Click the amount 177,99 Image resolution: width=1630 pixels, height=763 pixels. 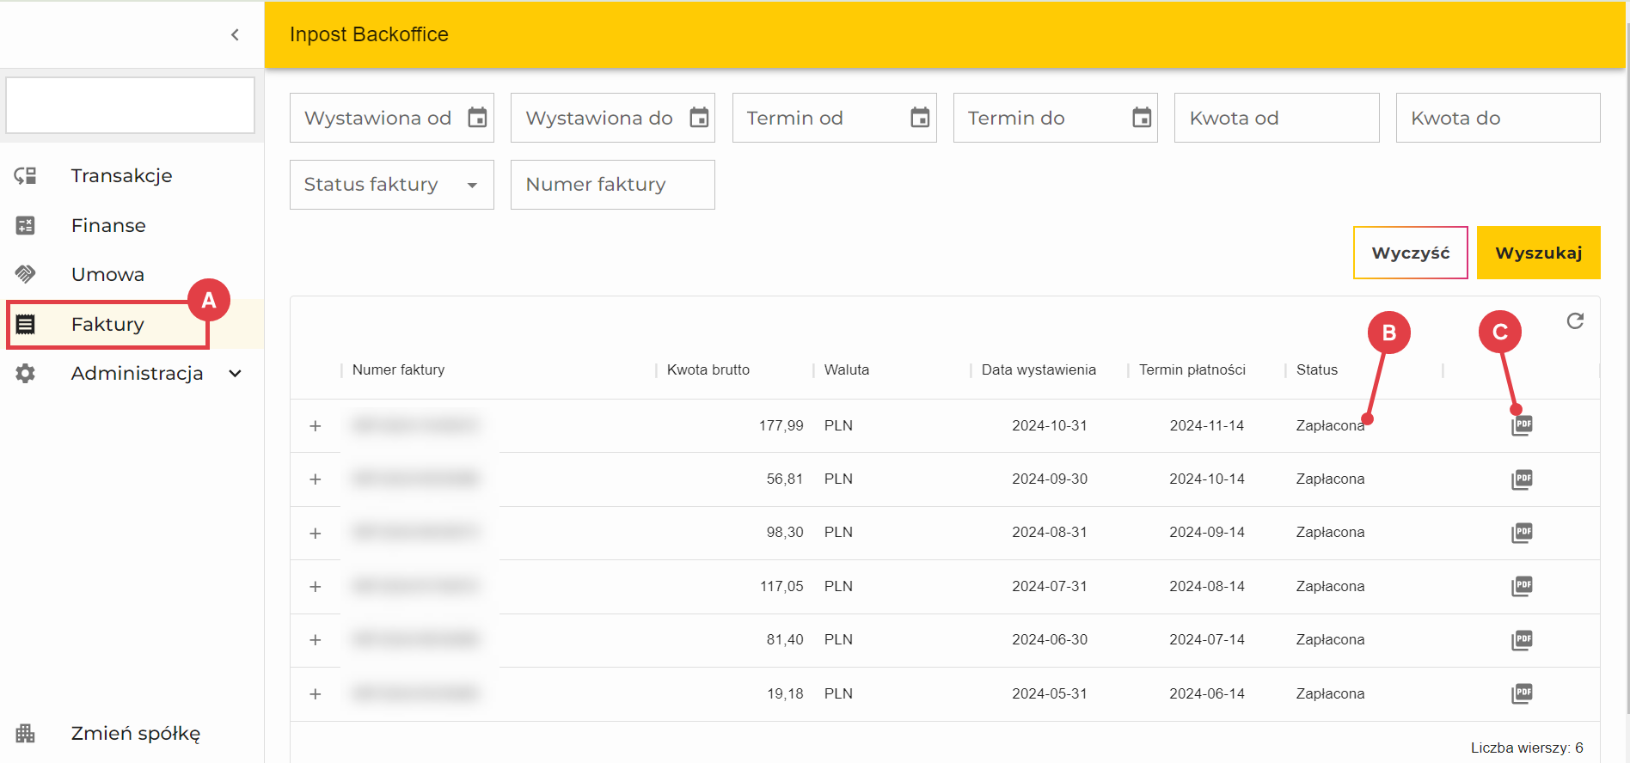(781, 425)
